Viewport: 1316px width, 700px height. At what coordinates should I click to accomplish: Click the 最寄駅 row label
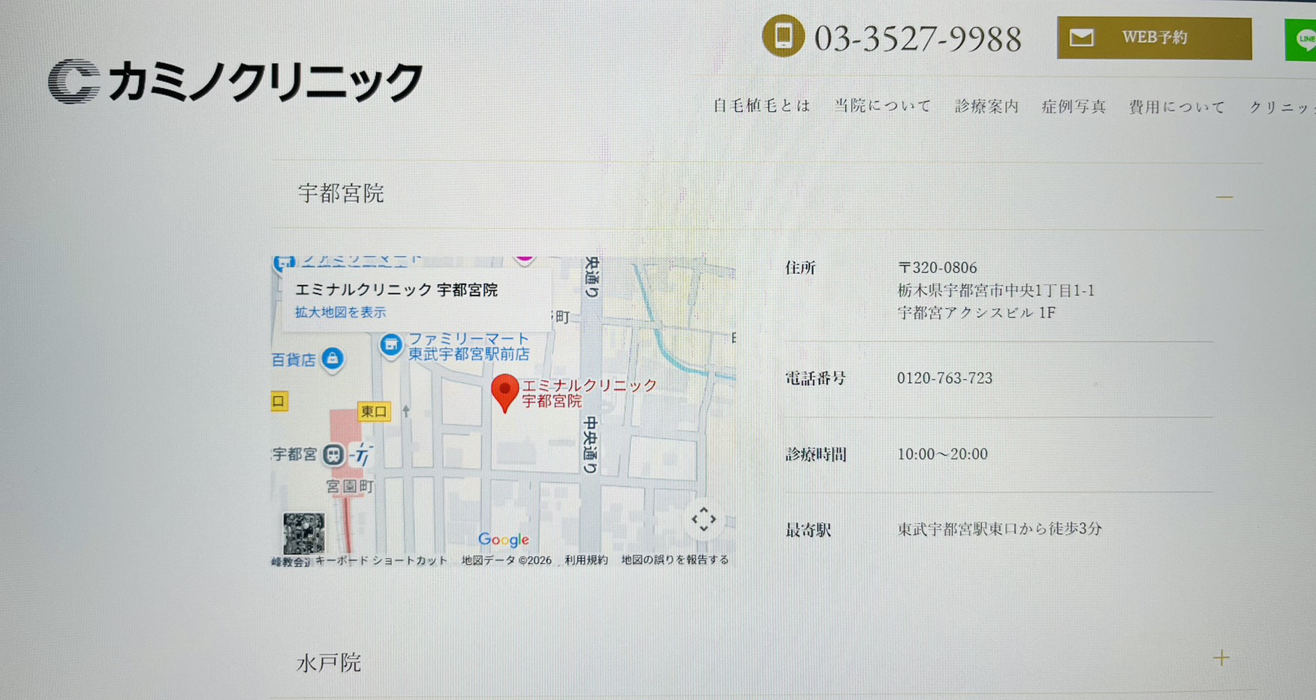click(x=808, y=530)
